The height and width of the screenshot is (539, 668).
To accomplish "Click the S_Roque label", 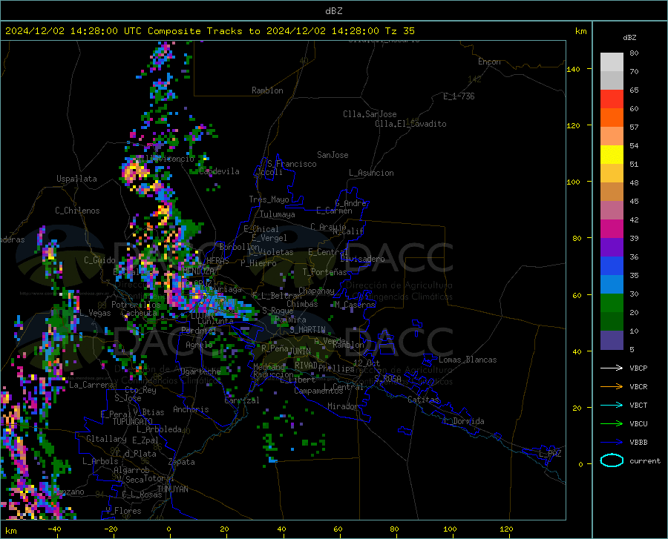I will click(278, 311).
